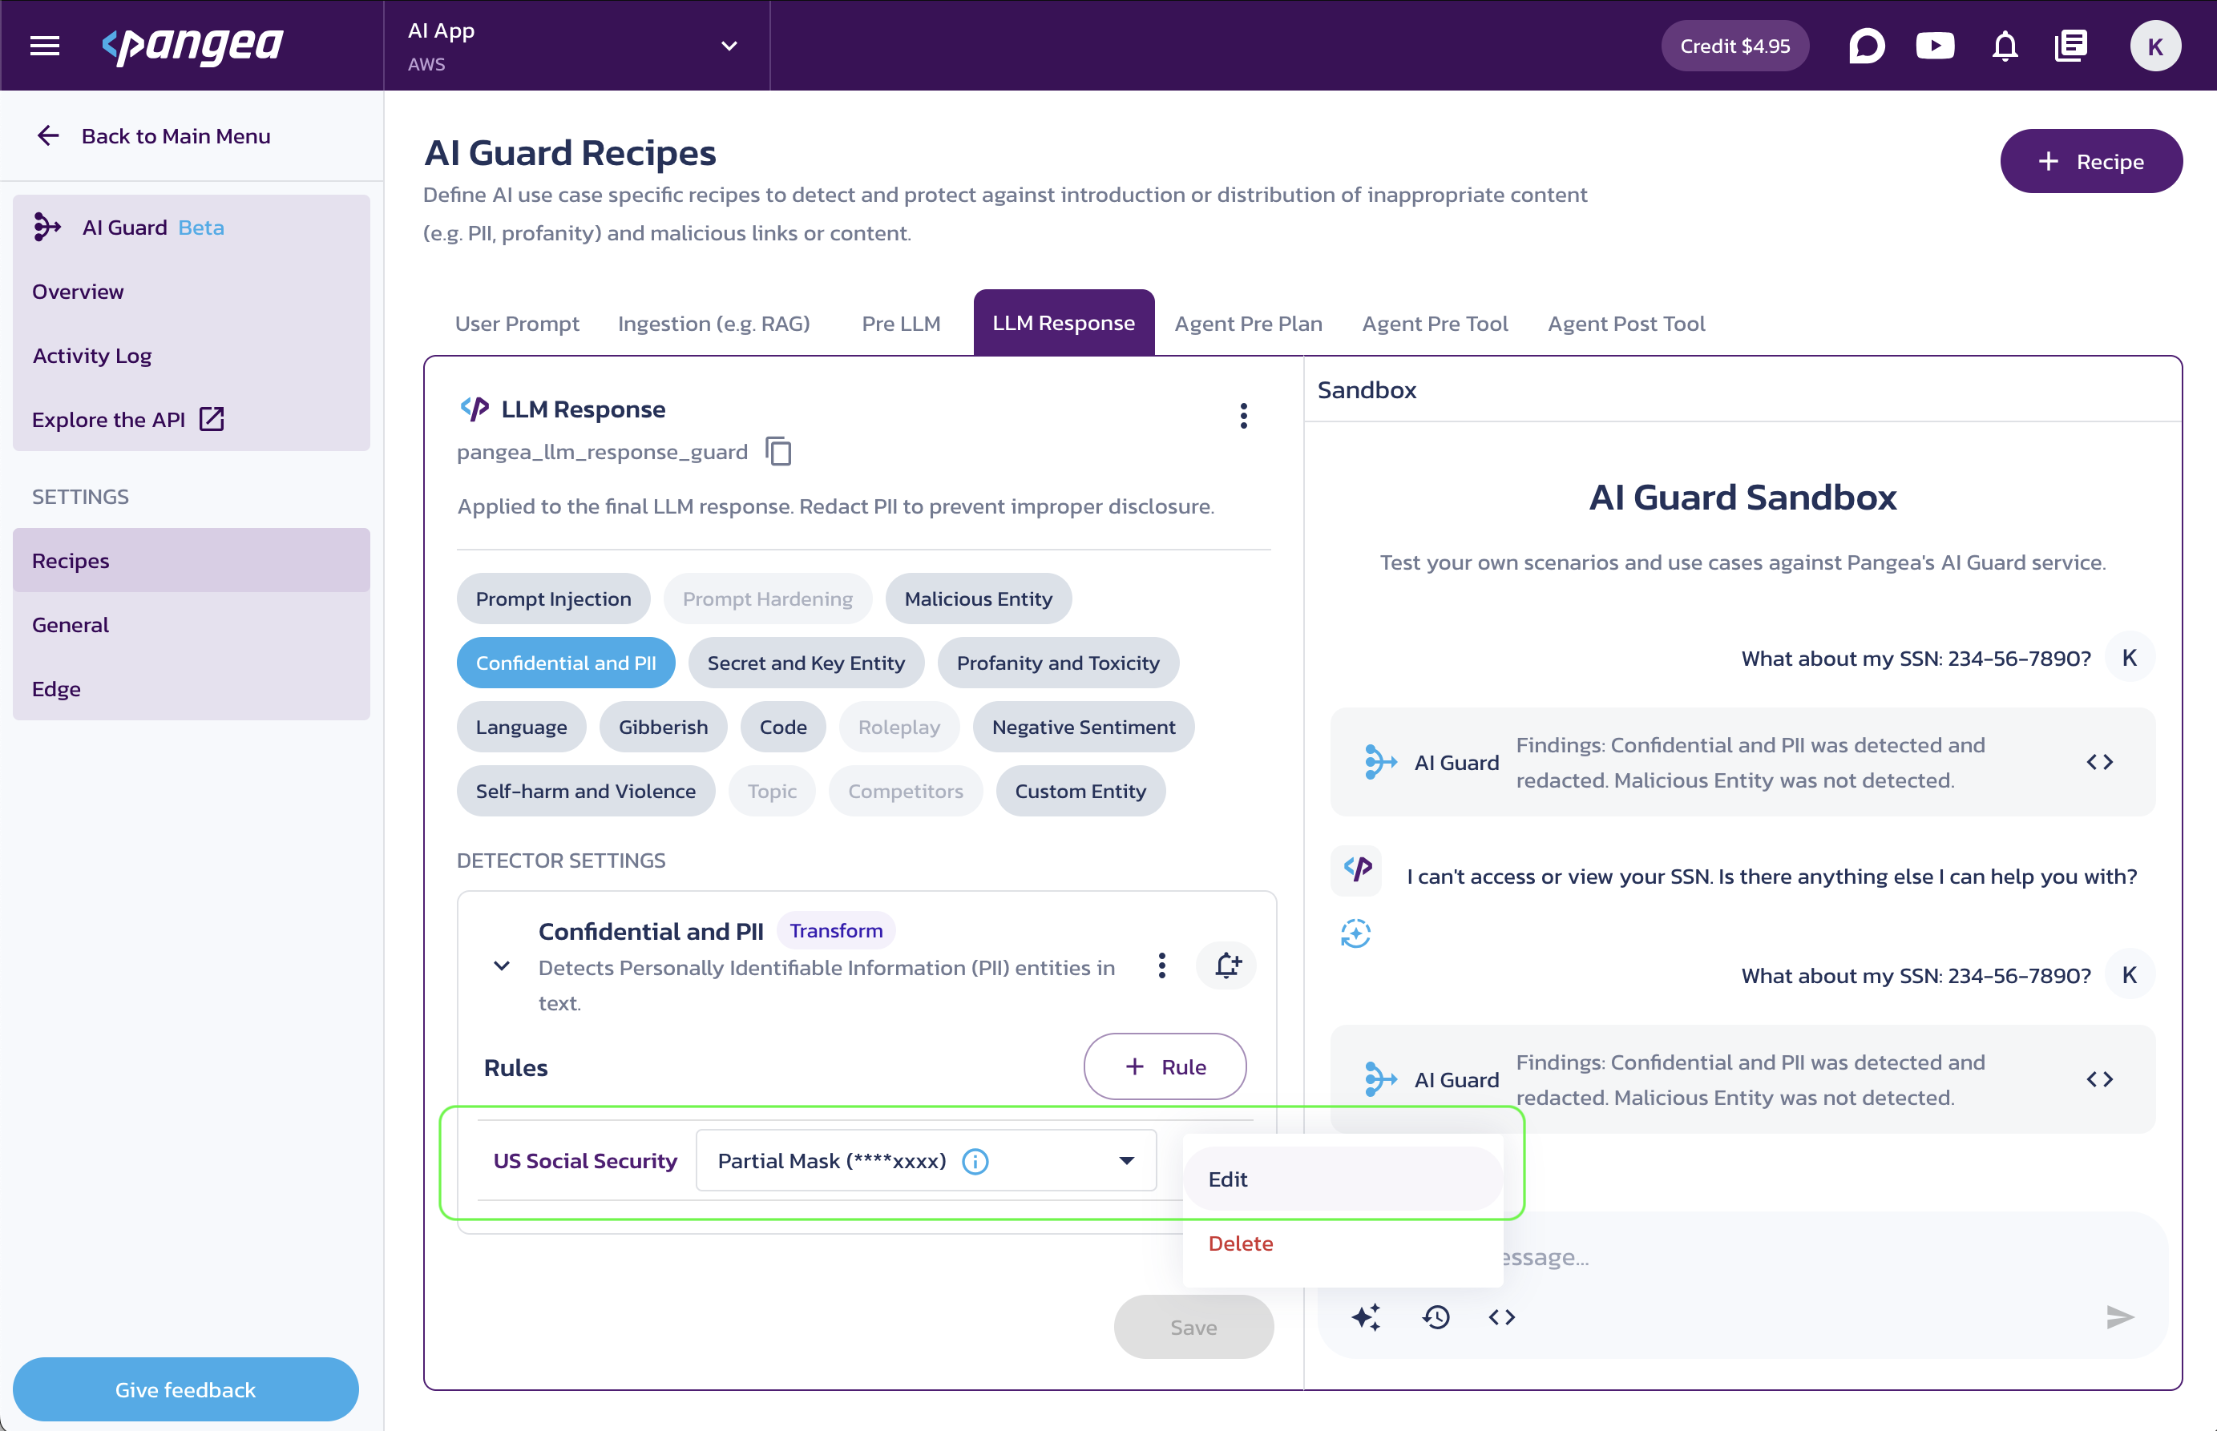Open the YouTube video tutorials icon
Image resolution: width=2217 pixels, height=1431 pixels.
[1936, 46]
